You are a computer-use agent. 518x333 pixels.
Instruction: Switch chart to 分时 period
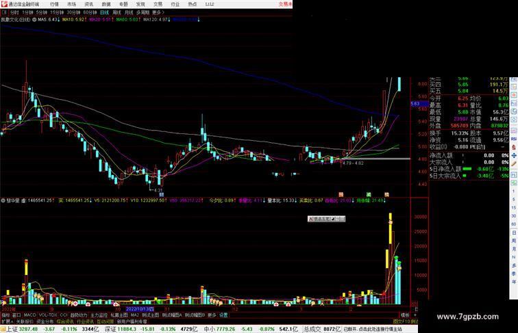pyautogui.click(x=14, y=12)
